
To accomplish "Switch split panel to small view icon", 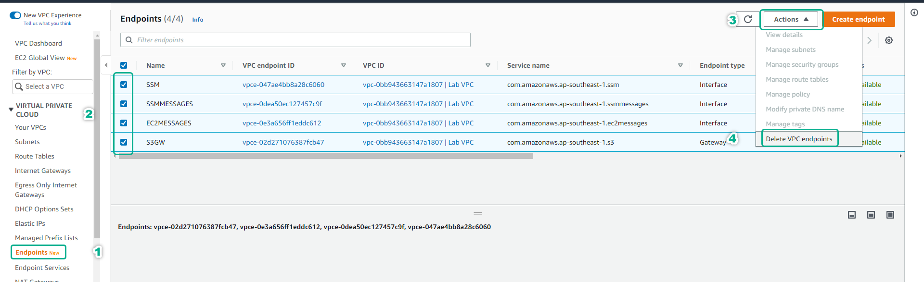I will point(852,215).
